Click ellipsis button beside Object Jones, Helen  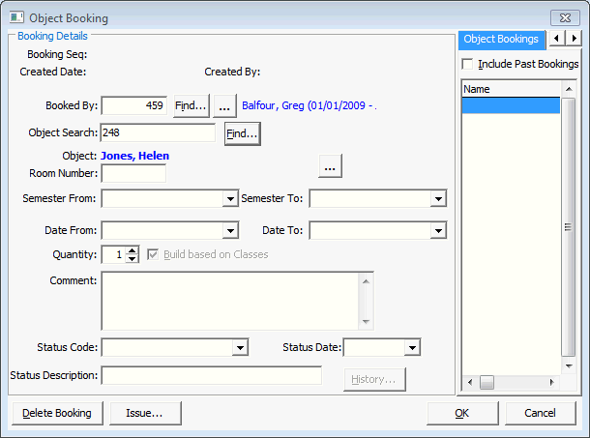[x=330, y=165]
